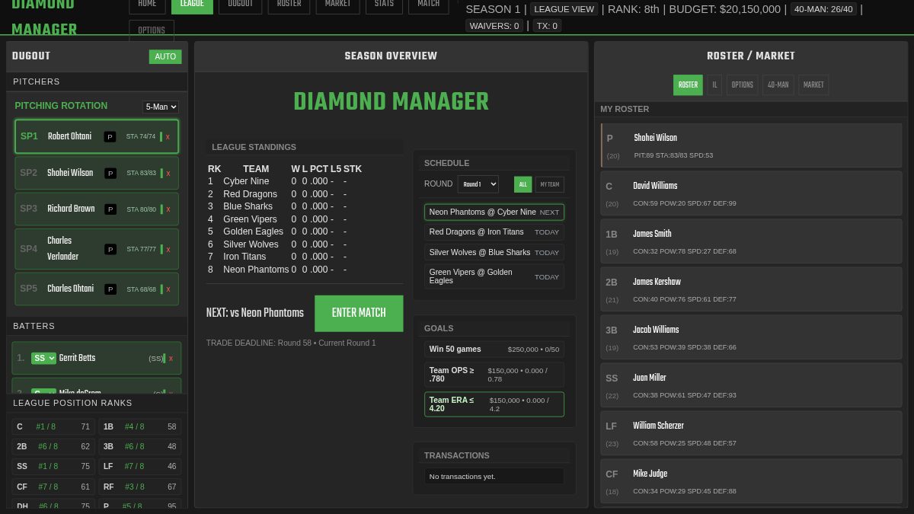Remove Shohei Wilson from SP2 slot
Viewport: 914px width, 514px height.
tap(168, 174)
